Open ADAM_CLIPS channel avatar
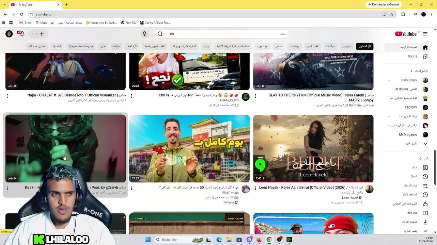 point(245,97)
